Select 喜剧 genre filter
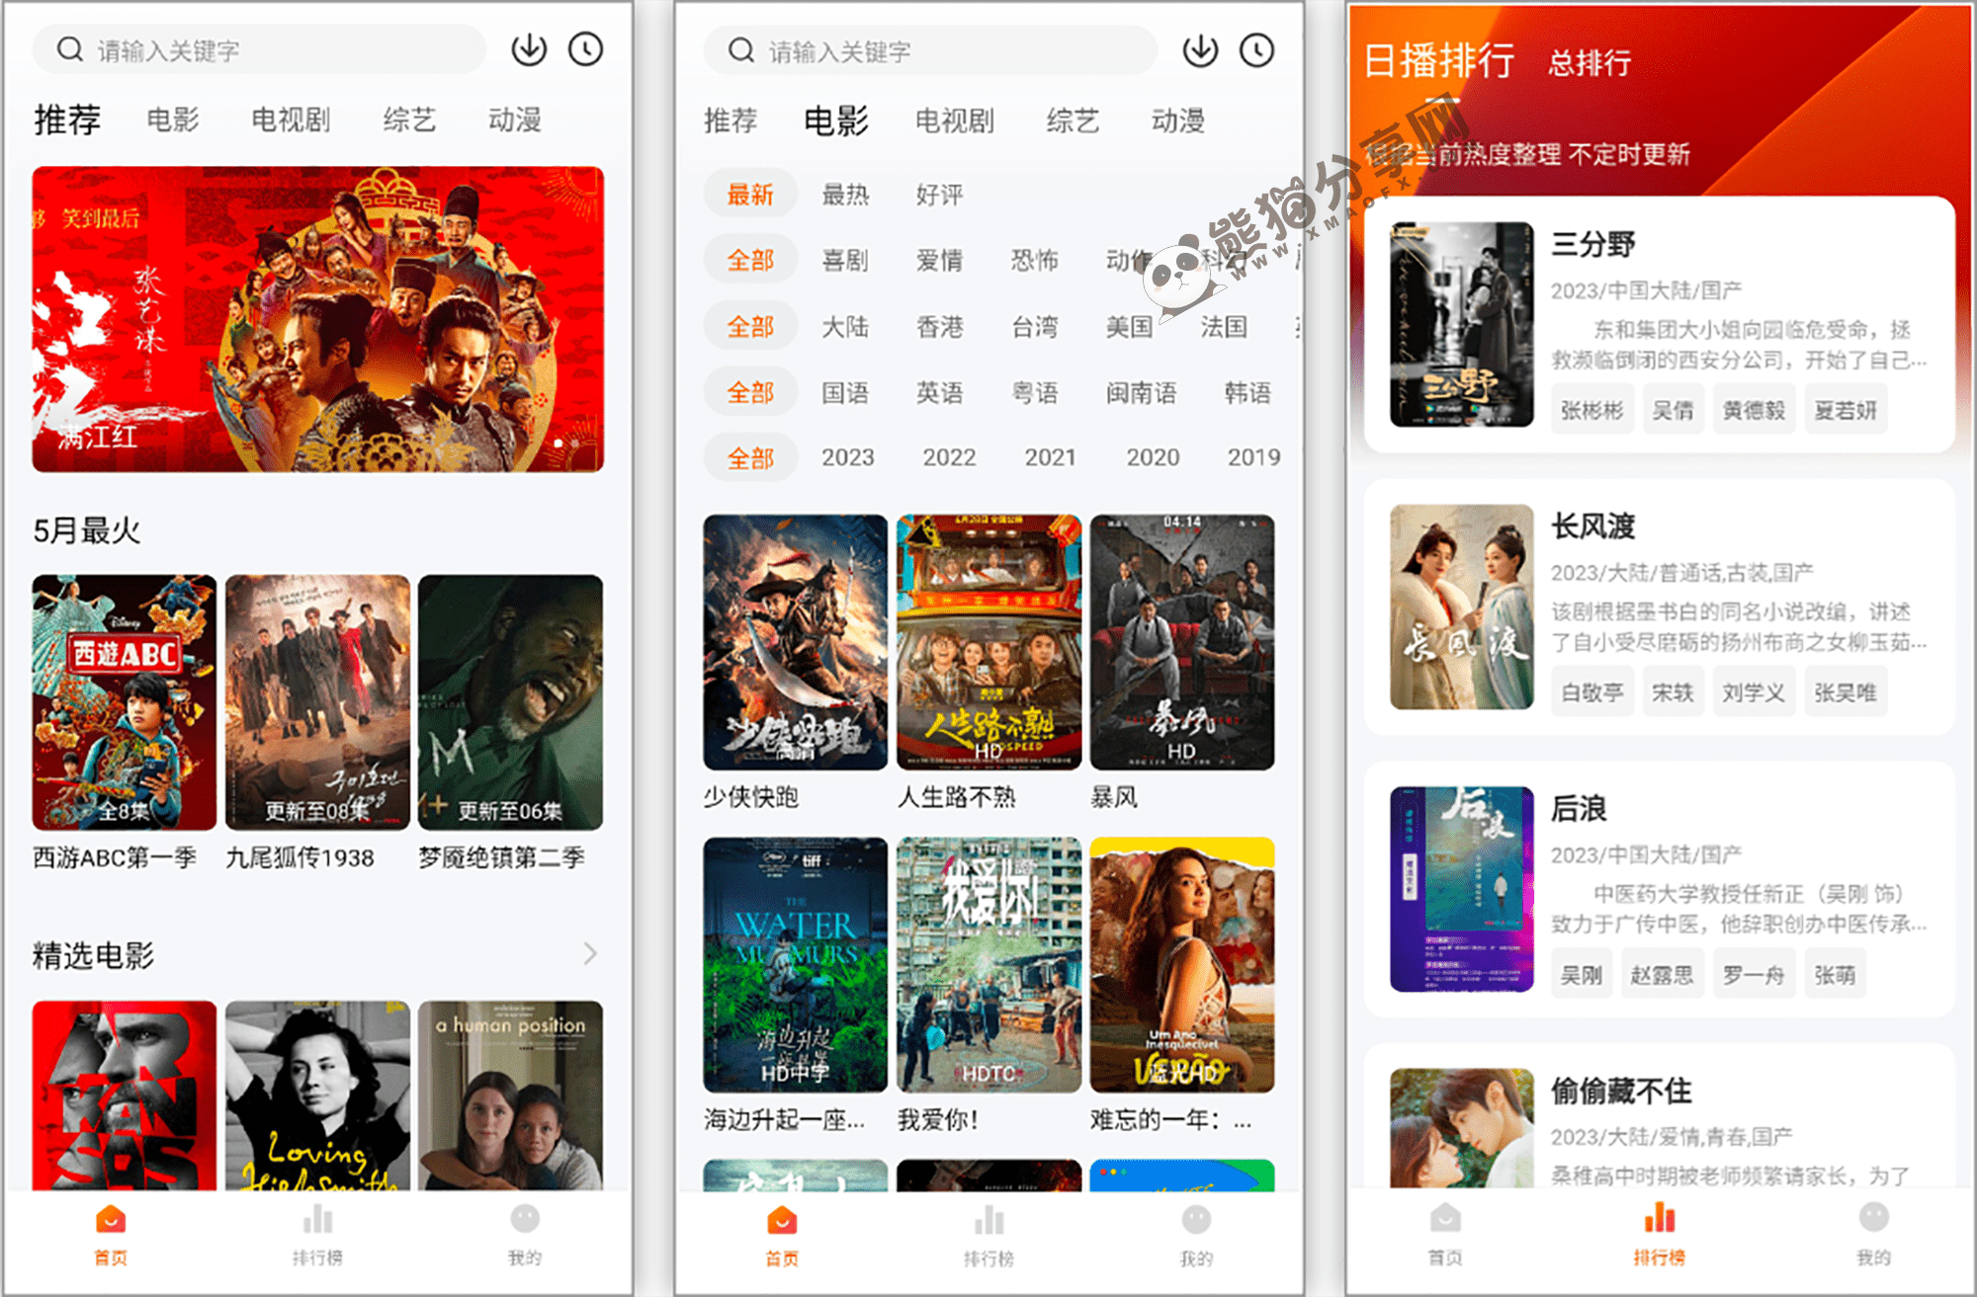1977x1297 pixels. tap(845, 260)
